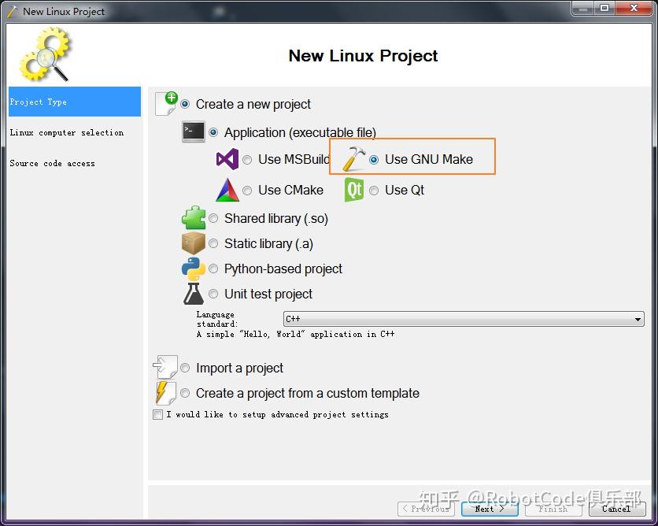This screenshot has width=658, height=526.
Task: Open the Language standard C++ dropdown
Action: [x=464, y=319]
